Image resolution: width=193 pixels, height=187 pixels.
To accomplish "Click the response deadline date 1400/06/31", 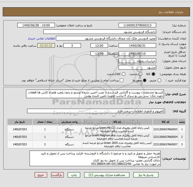I will click(x=137, y=45).
